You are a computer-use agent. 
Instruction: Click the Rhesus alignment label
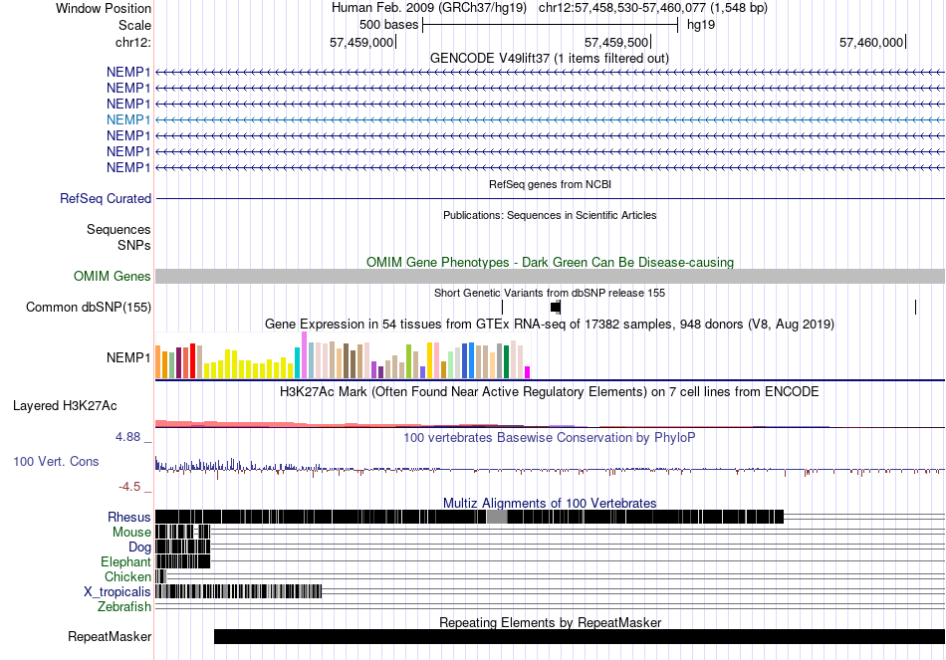click(129, 517)
